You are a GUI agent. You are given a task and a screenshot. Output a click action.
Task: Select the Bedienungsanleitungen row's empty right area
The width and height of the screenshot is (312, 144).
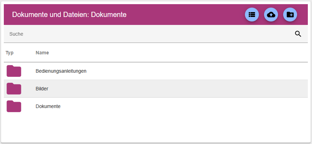point(208,71)
